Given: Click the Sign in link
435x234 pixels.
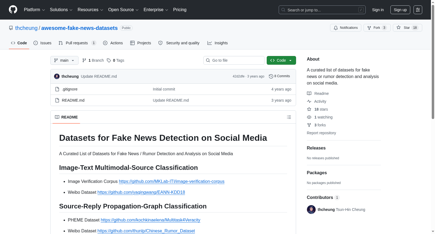Looking at the screenshot, I should [378, 10].
